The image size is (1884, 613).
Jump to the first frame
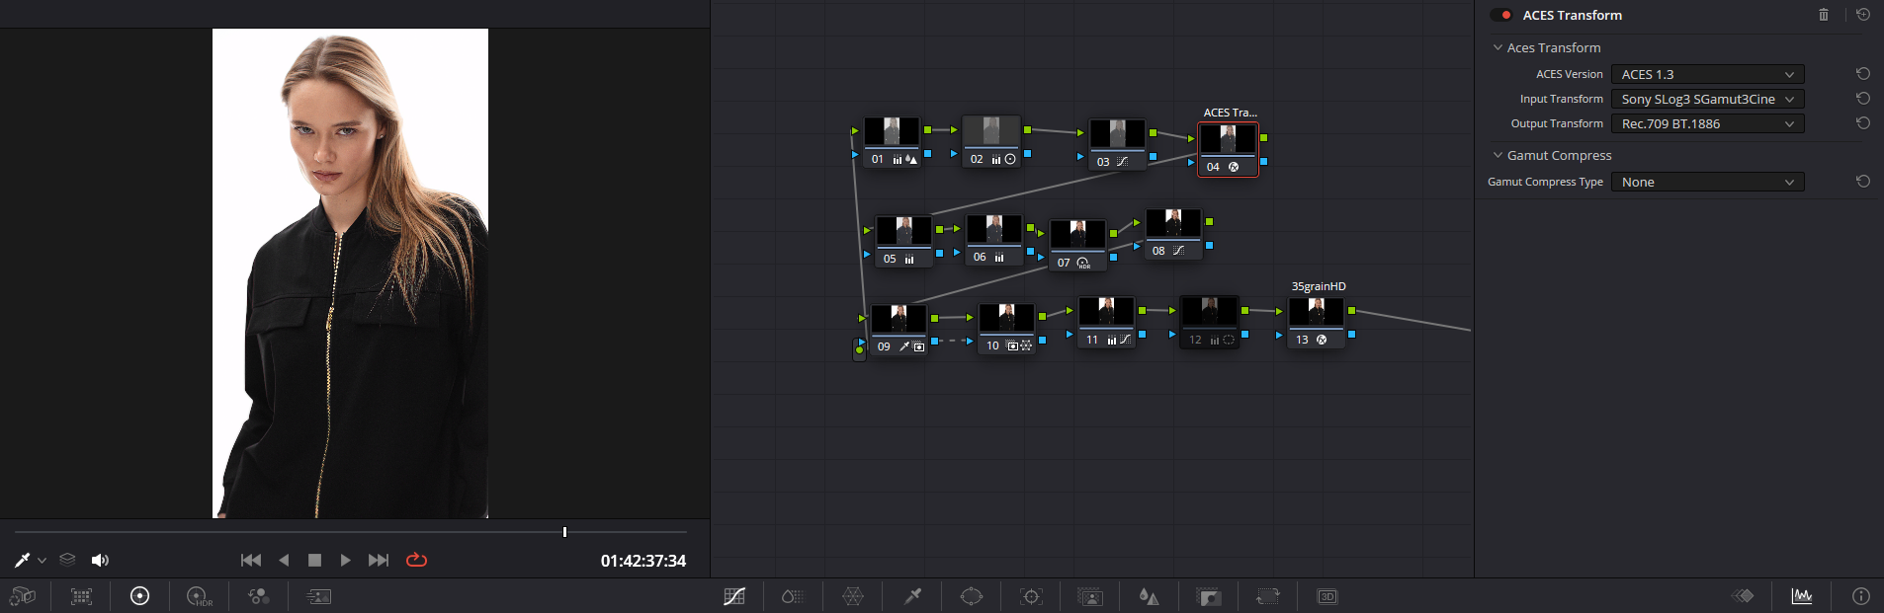(251, 560)
